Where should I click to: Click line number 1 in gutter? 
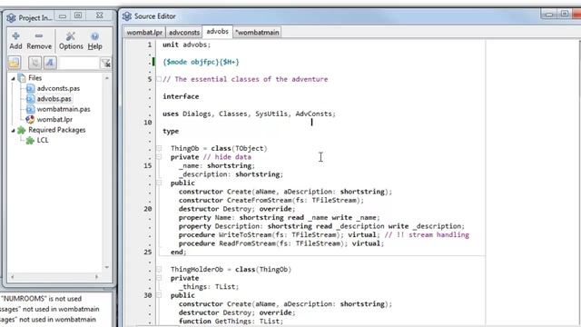coord(149,45)
